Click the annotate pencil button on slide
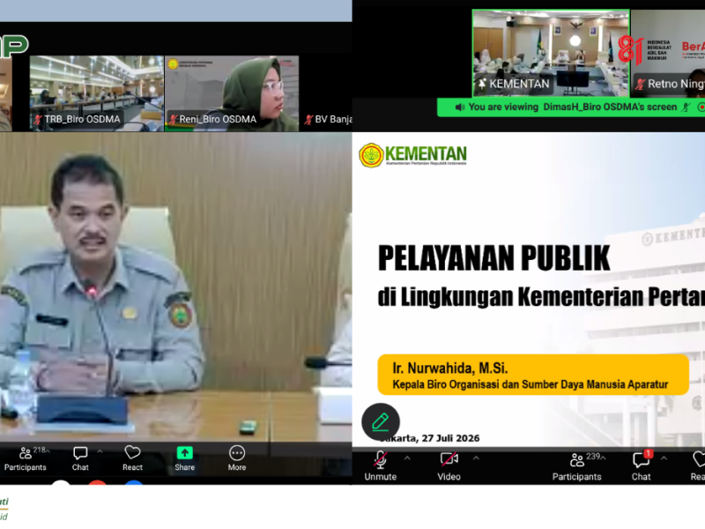 click(381, 421)
